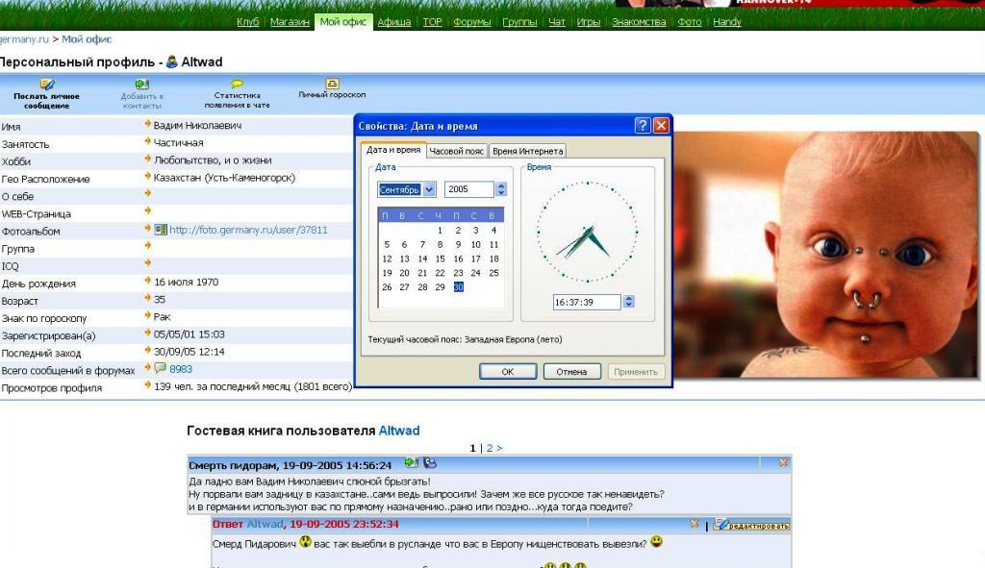The image size is (985, 568).
Task: Click the add to contacts icon
Action: 141,85
